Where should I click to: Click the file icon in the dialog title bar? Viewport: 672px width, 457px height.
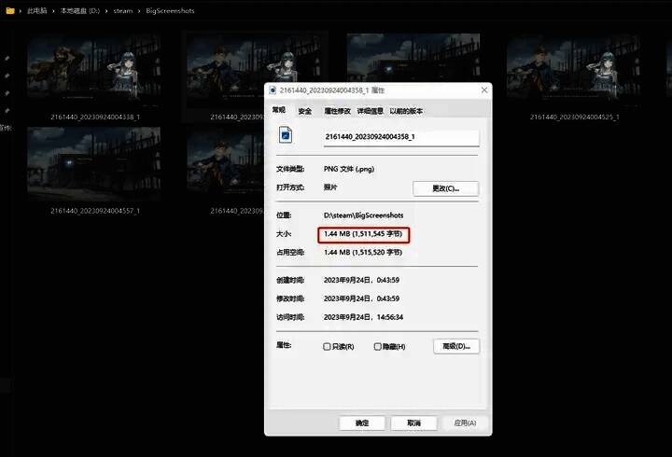(273, 90)
